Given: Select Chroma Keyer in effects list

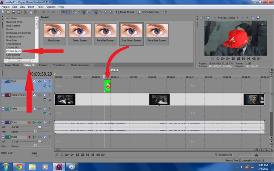Looking at the screenshot, I should (x=13, y=51).
